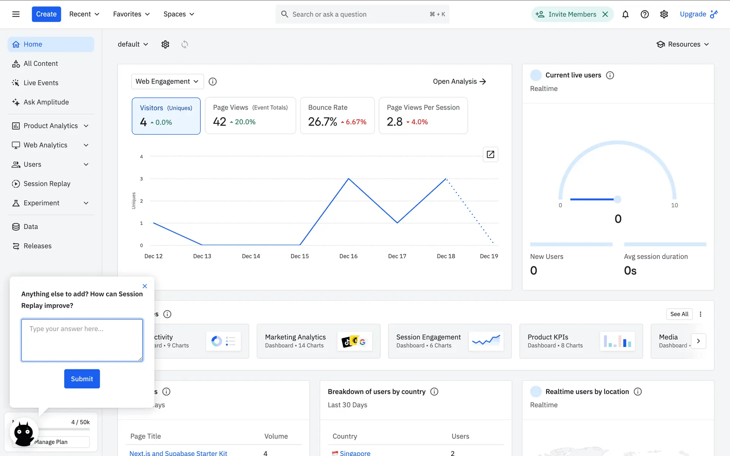This screenshot has width=730, height=456.
Task: Click the Submit feedback button
Action: pos(82,379)
